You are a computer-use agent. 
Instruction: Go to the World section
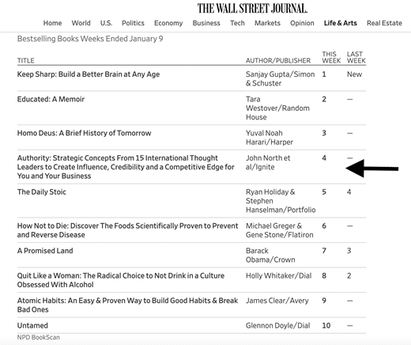(81, 23)
